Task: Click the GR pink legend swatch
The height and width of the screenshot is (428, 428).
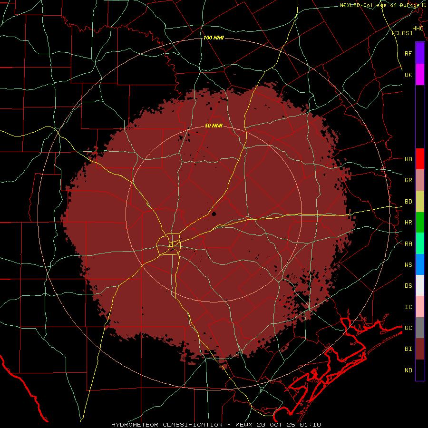Action: (420, 180)
